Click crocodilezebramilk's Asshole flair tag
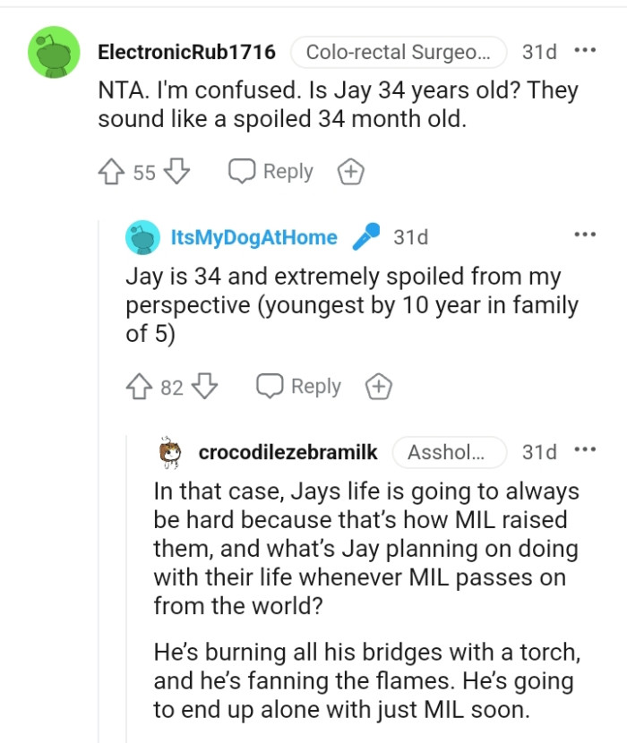The image size is (627, 743). [x=450, y=453]
